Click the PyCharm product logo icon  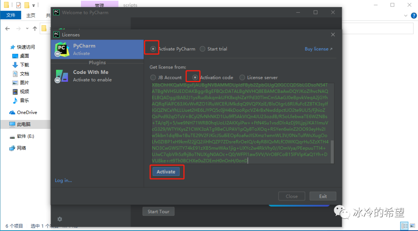coord(62,50)
